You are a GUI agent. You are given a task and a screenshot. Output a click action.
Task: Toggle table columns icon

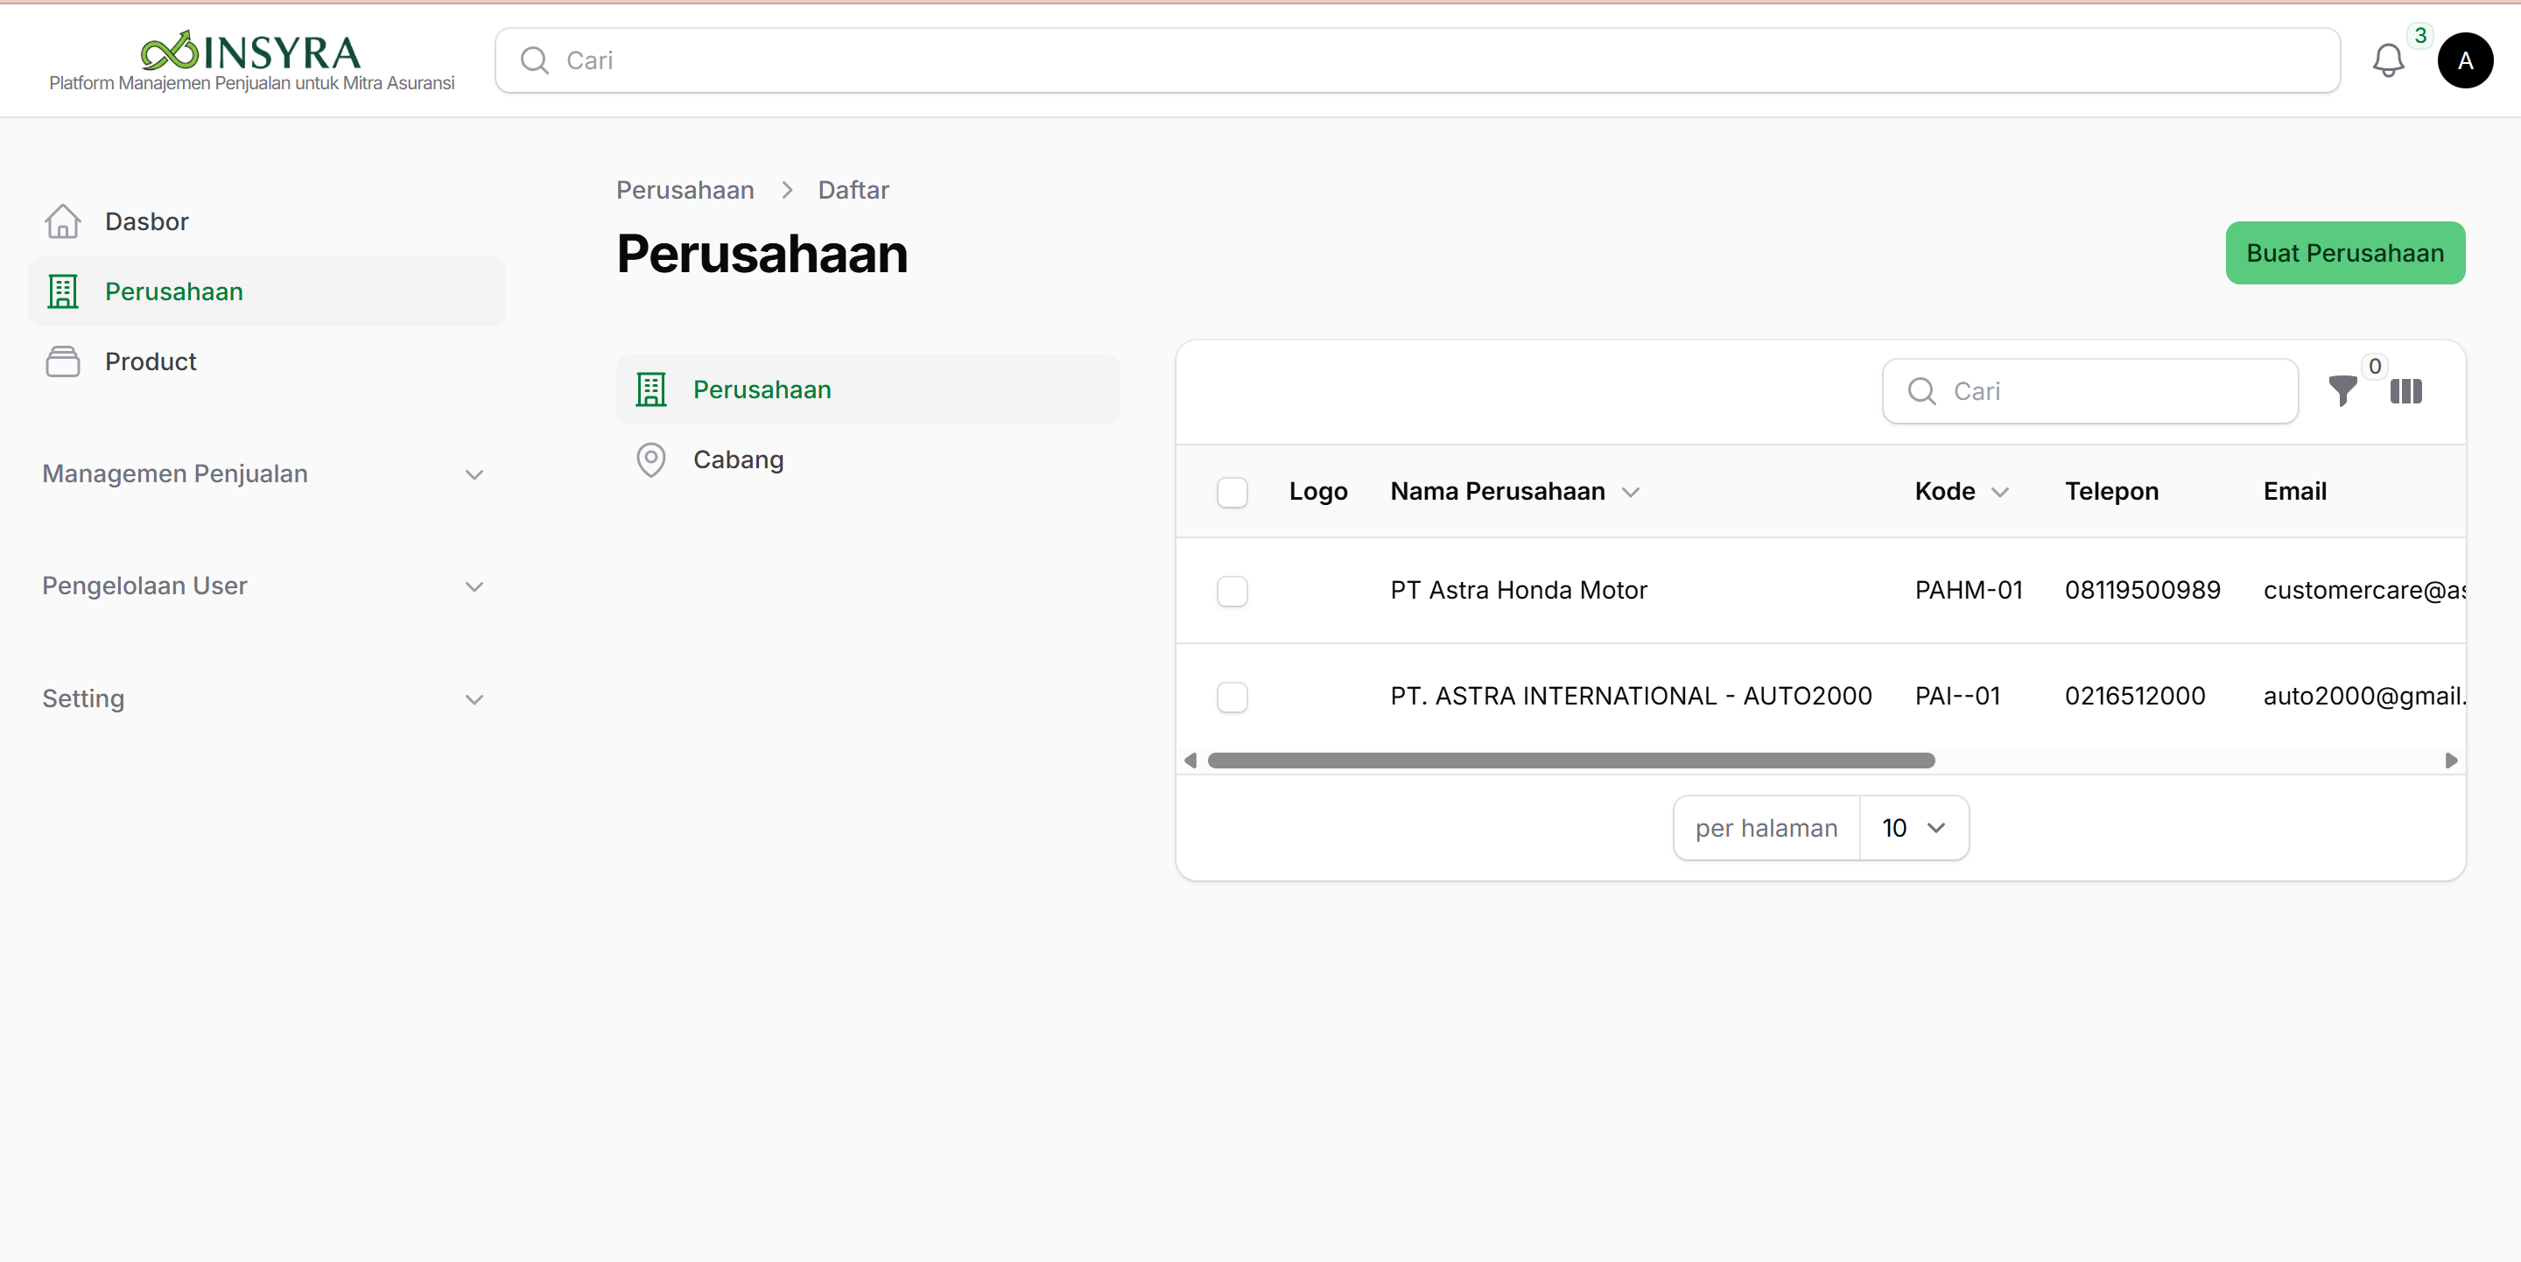pos(2405,391)
